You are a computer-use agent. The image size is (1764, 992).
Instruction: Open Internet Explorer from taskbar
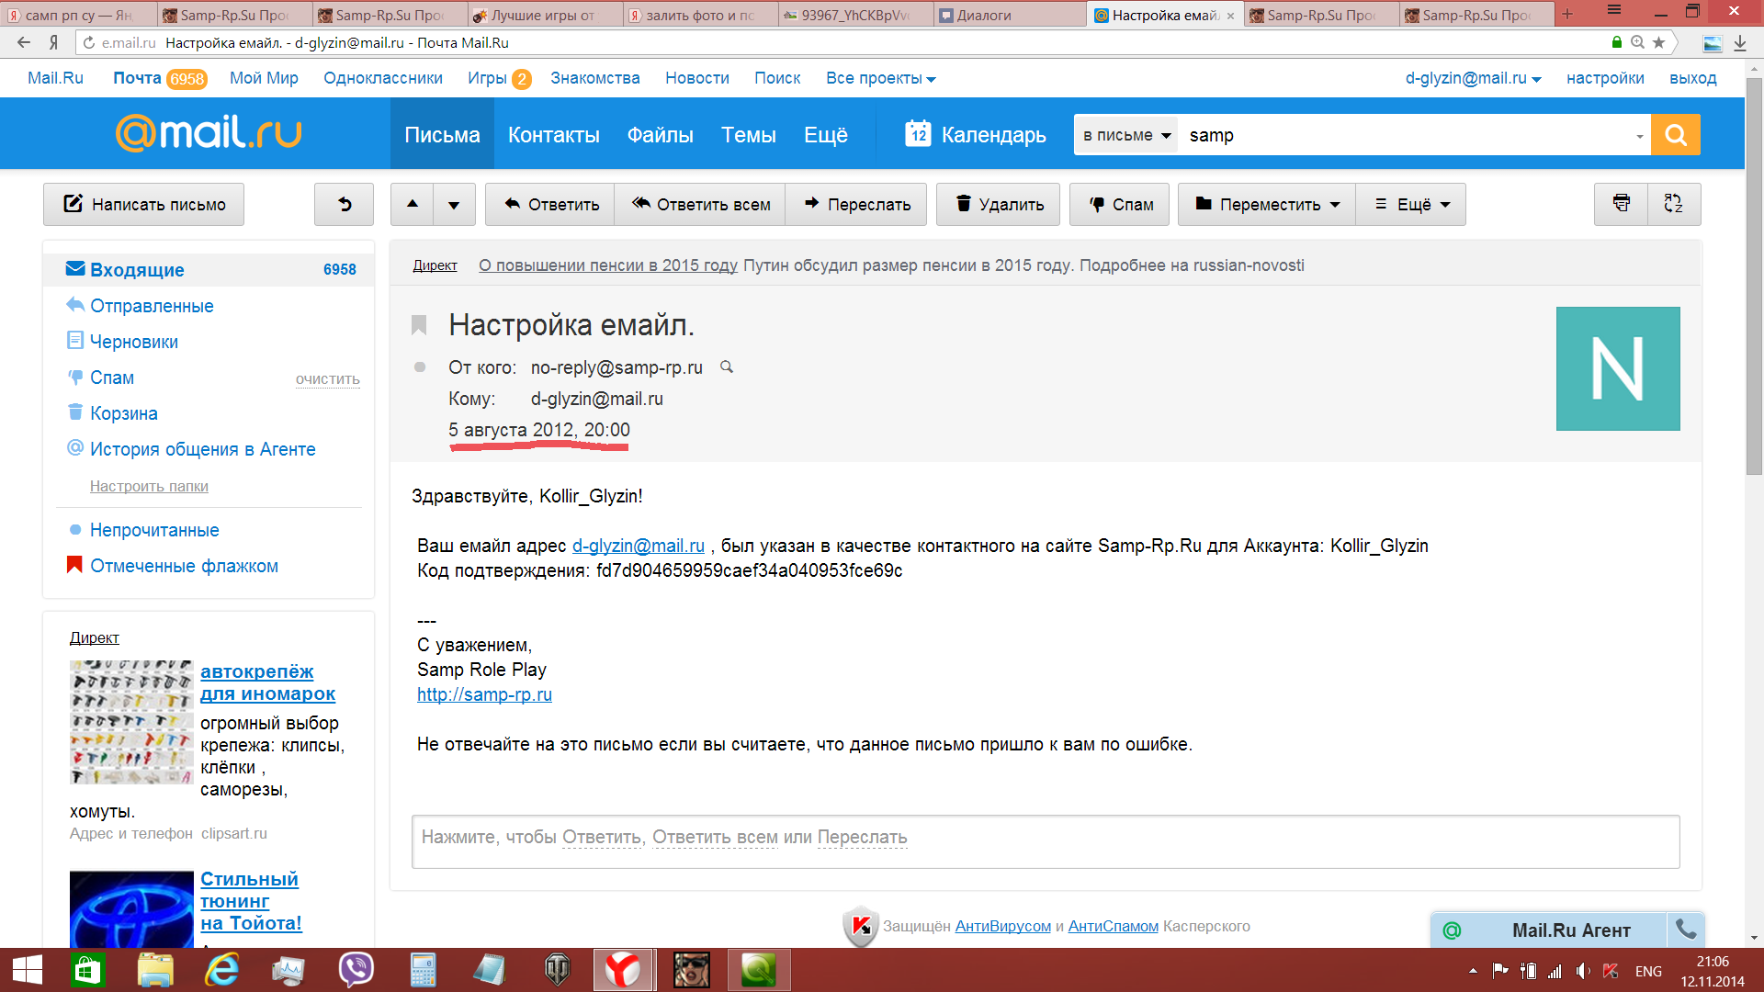tap(222, 970)
